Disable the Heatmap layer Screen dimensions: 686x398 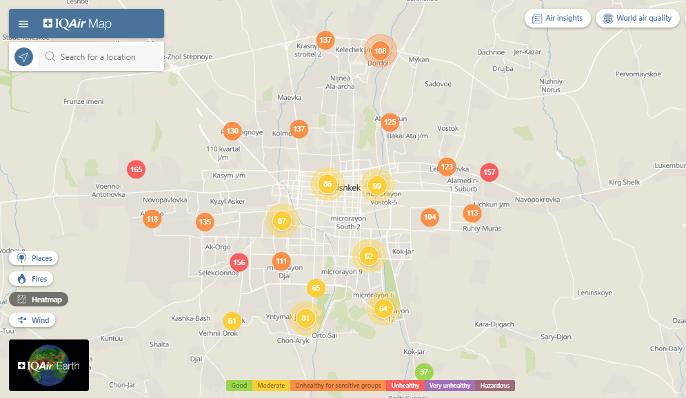click(39, 300)
